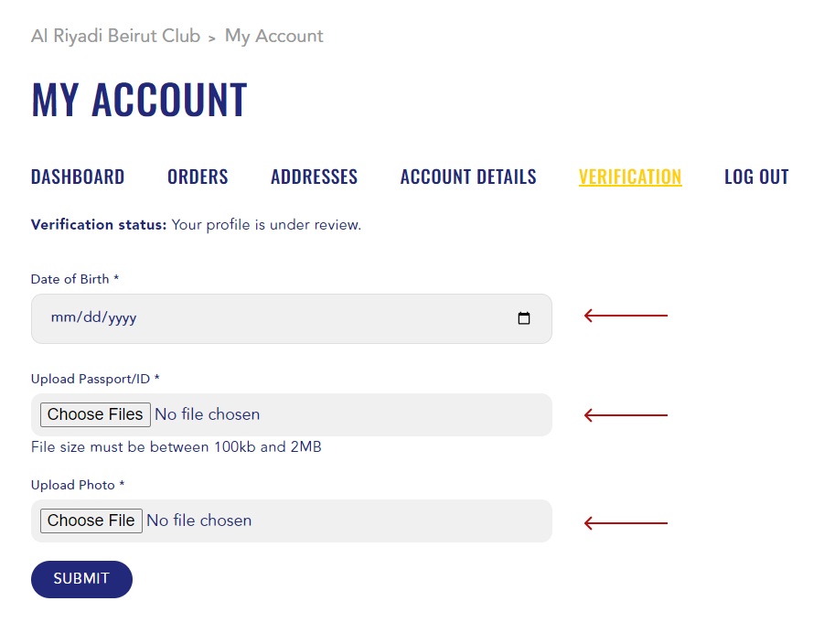Click the 'Upload Photo *' label
Viewport: 824px width, 644px height.
coord(78,485)
